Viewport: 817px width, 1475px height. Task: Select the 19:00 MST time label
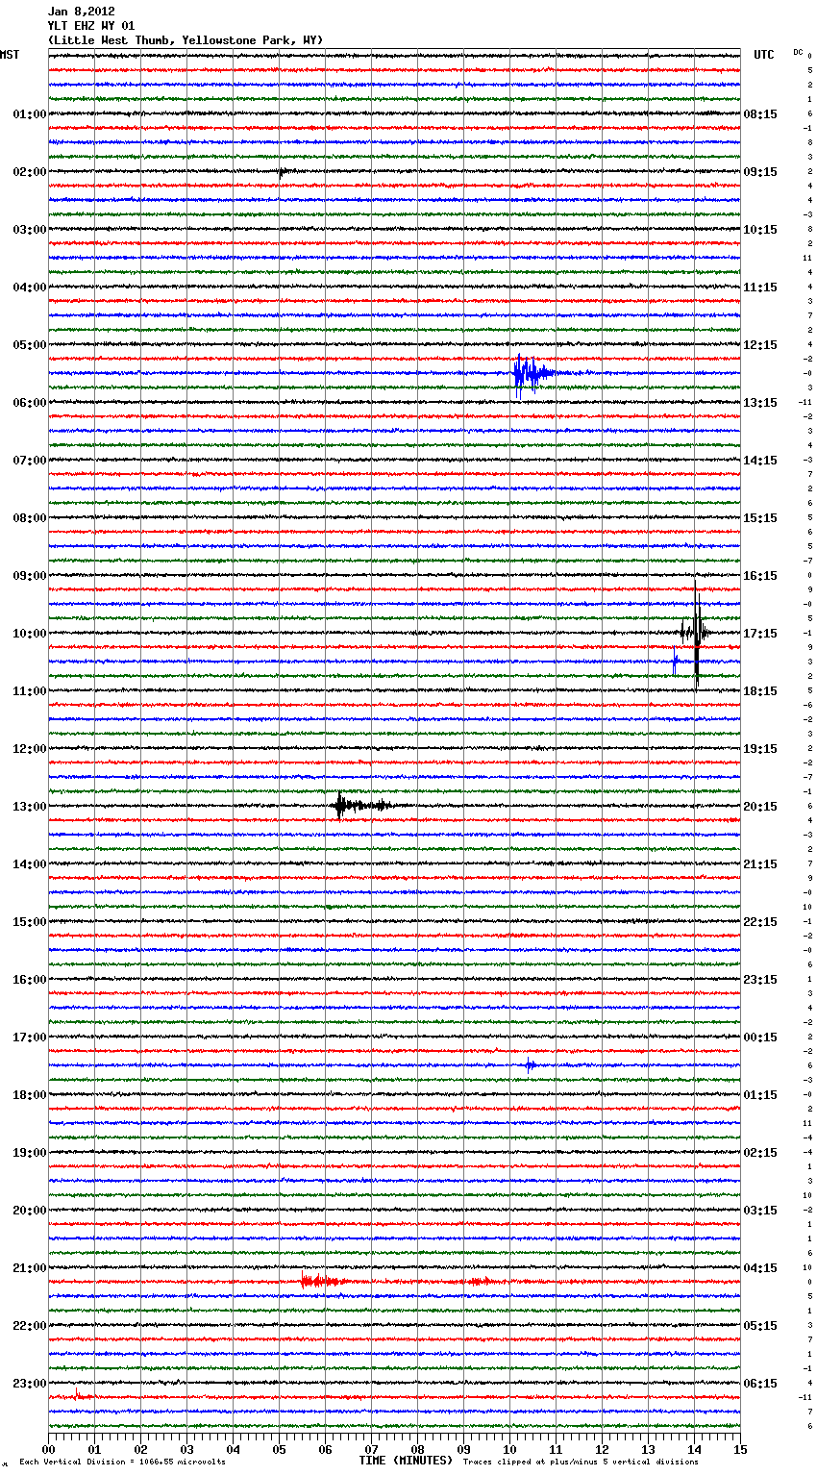pos(30,1153)
